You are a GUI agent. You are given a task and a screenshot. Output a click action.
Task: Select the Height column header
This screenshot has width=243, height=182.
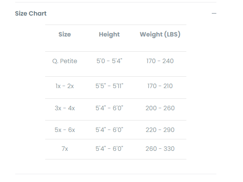point(109,34)
